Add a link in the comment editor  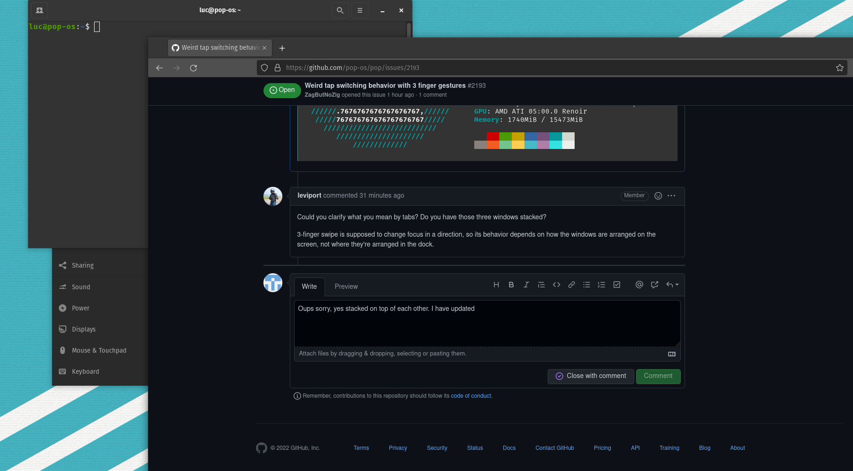click(571, 285)
